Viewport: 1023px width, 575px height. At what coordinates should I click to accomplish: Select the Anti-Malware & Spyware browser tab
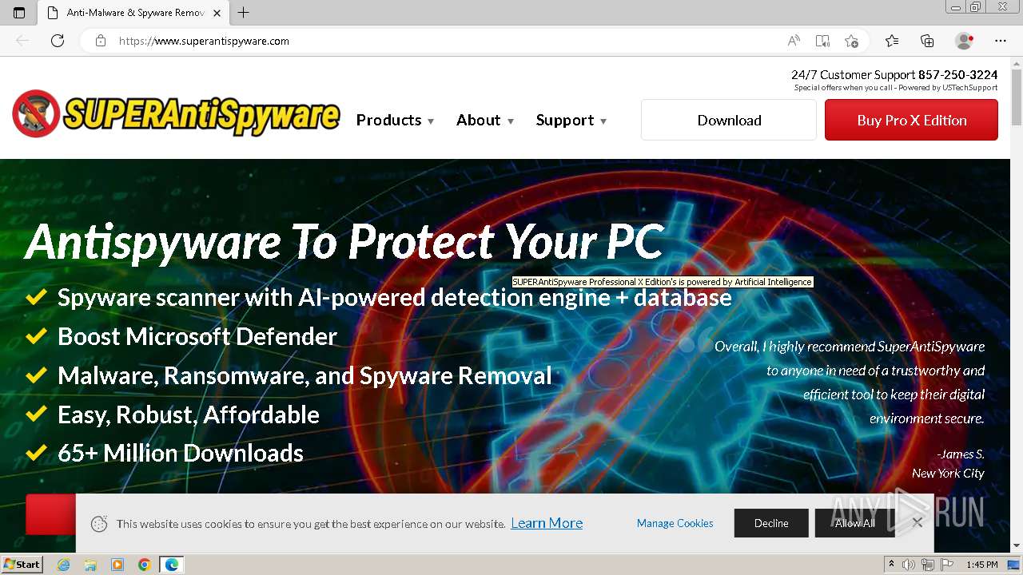(x=133, y=13)
